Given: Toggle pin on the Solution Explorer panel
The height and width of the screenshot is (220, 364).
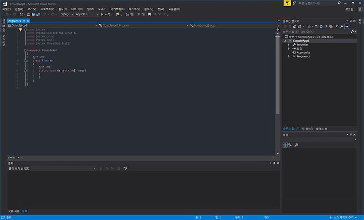Looking at the screenshot, I should [351, 21].
